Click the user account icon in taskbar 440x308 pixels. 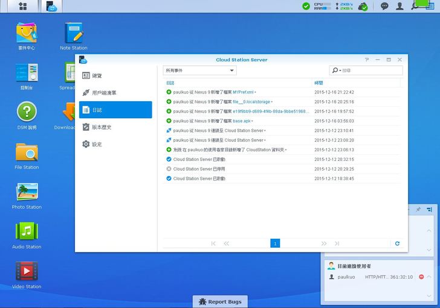(x=400, y=6)
